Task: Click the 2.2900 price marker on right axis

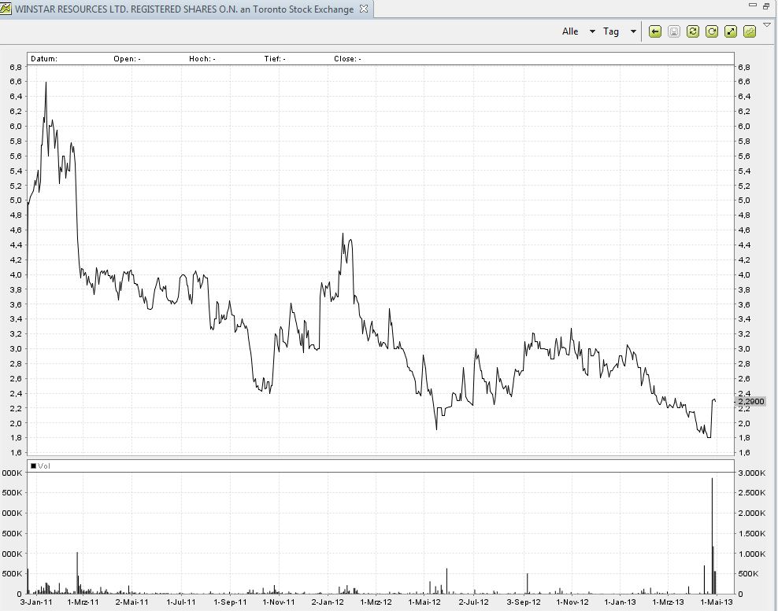Action: coord(750,401)
